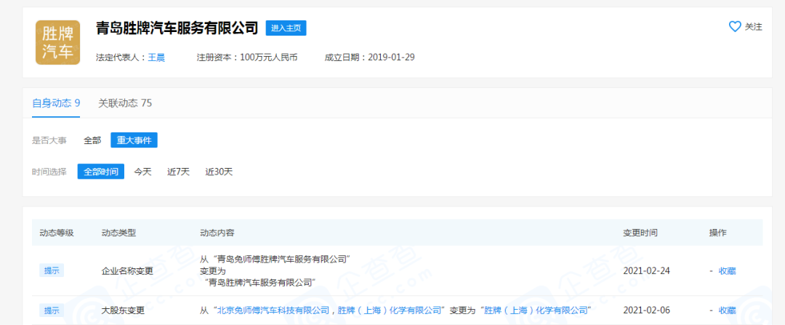Choose 近7天 time filter
Image resolution: width=785 pixels, height=325 pixels.
coord(178,172)
